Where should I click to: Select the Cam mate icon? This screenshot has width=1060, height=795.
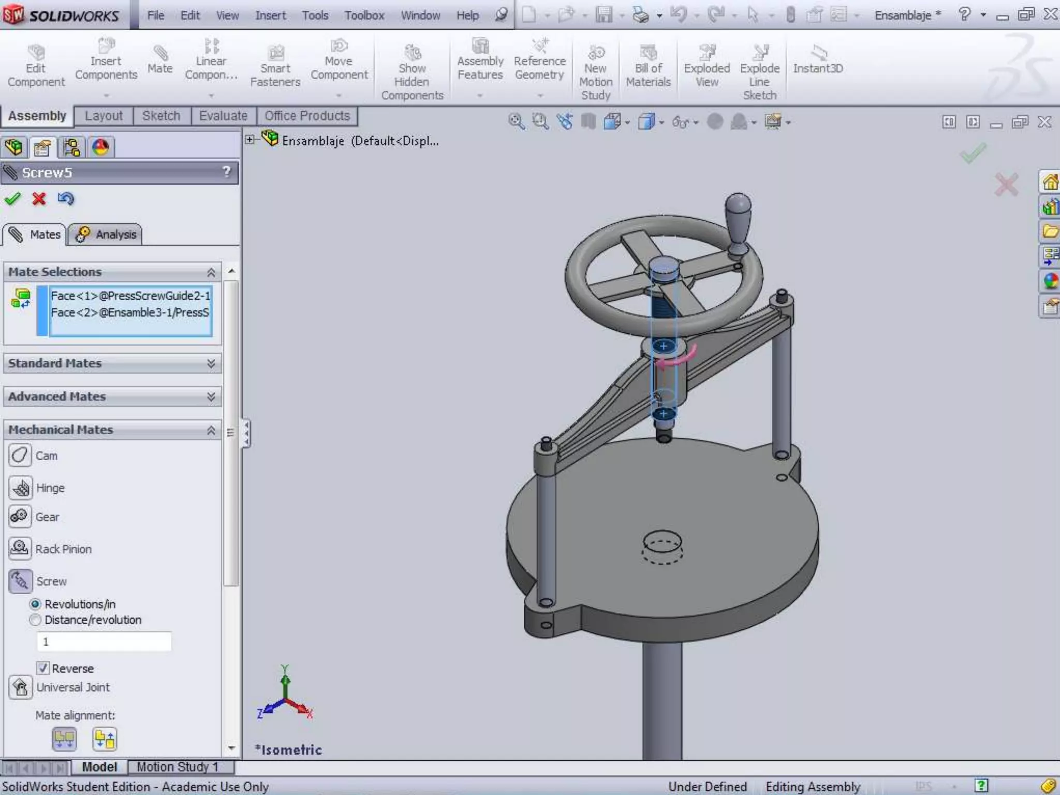[20, 455]
